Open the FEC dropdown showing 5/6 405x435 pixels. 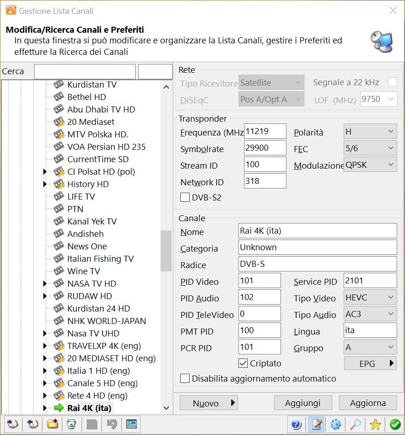pos(370,148)
